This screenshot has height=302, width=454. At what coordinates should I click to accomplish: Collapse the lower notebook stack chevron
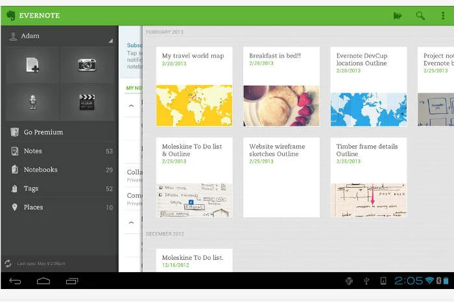[x=131, y=222]
